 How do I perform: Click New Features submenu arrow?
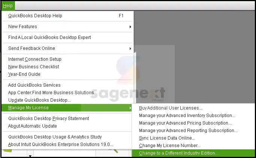pyautogui.click(x=130, y=27)
